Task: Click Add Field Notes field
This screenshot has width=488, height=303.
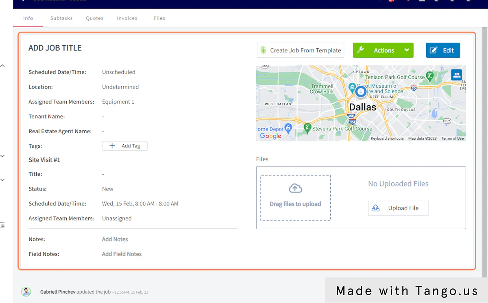Action: (122, 254)
